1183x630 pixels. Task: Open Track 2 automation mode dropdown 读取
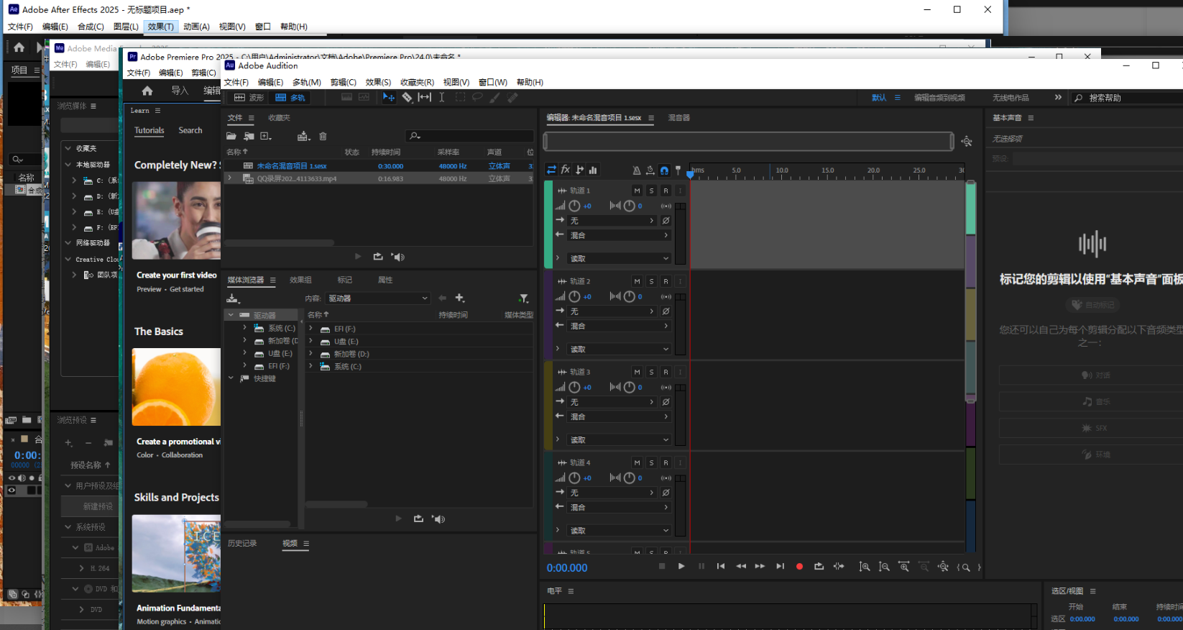coord(619,349)
